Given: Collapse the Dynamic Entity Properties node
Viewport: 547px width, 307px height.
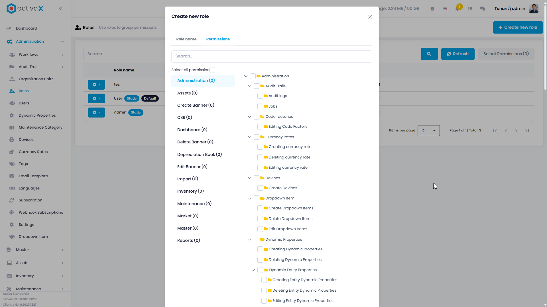Looking at the screenshot, I should click(x=253, y=270).
